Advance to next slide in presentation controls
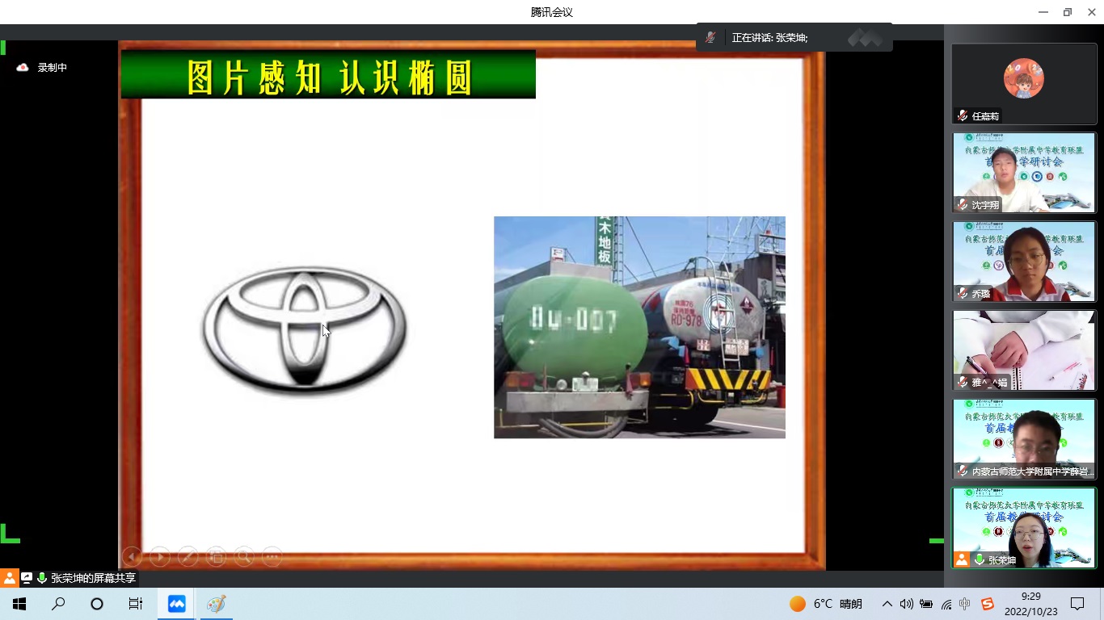 160,556
